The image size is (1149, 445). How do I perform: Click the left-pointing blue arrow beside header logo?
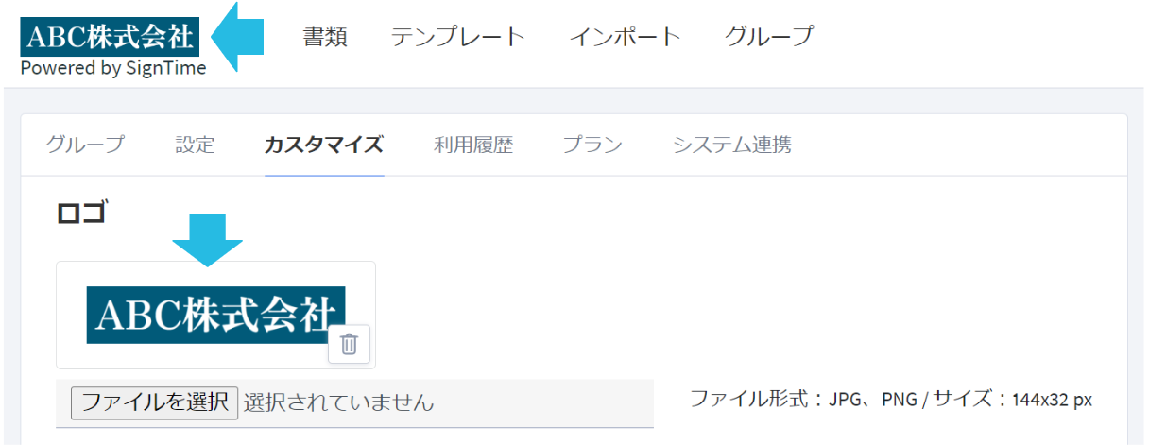(237, 38)
